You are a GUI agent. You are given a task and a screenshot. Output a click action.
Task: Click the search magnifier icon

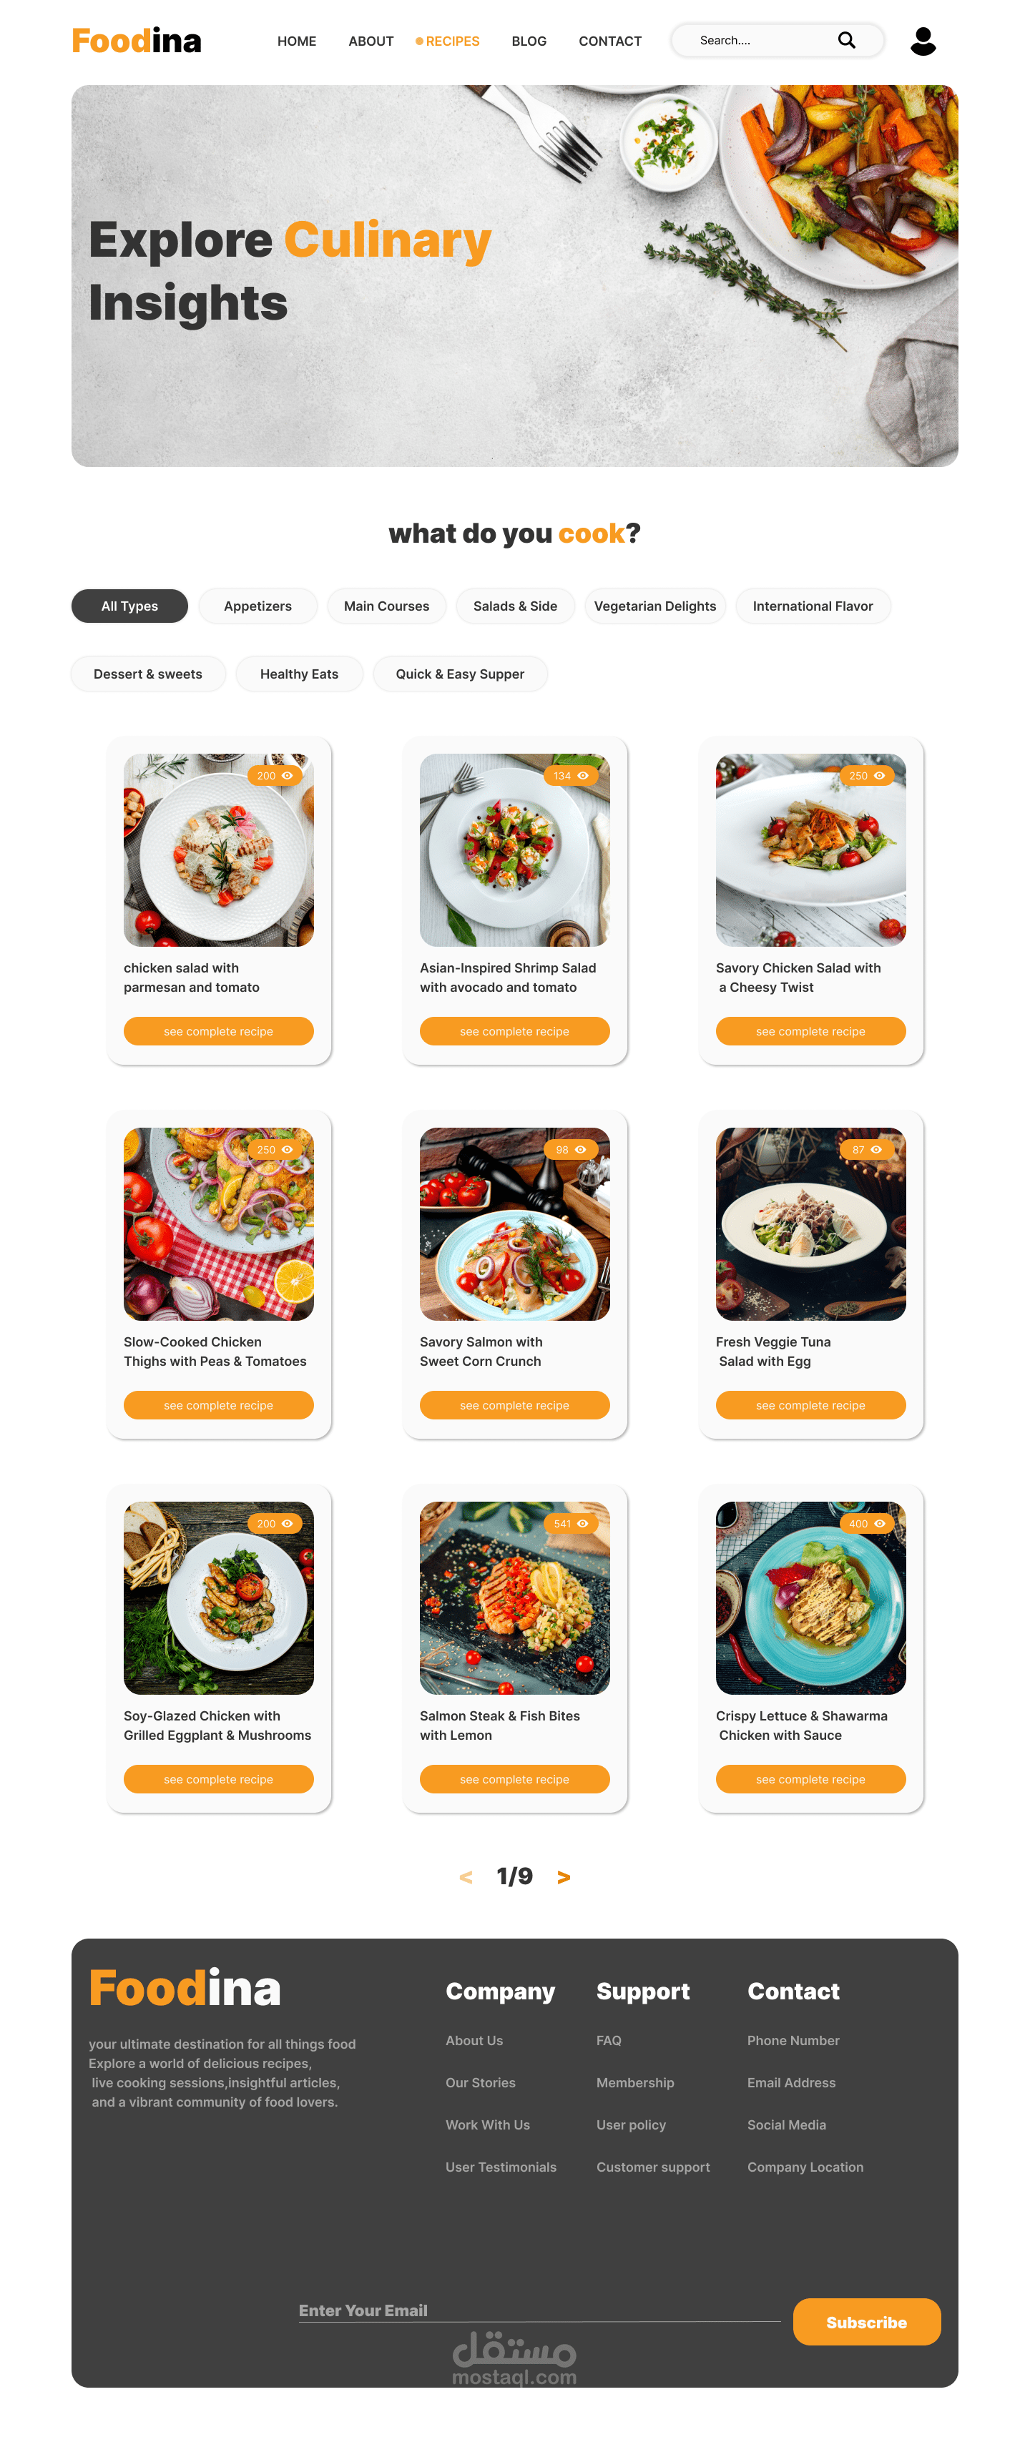[x=846, y=40]
